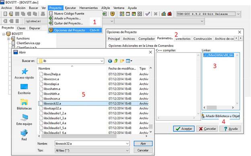
Task: Click the delete profiling information icon
Action: (x=169, y=14)
